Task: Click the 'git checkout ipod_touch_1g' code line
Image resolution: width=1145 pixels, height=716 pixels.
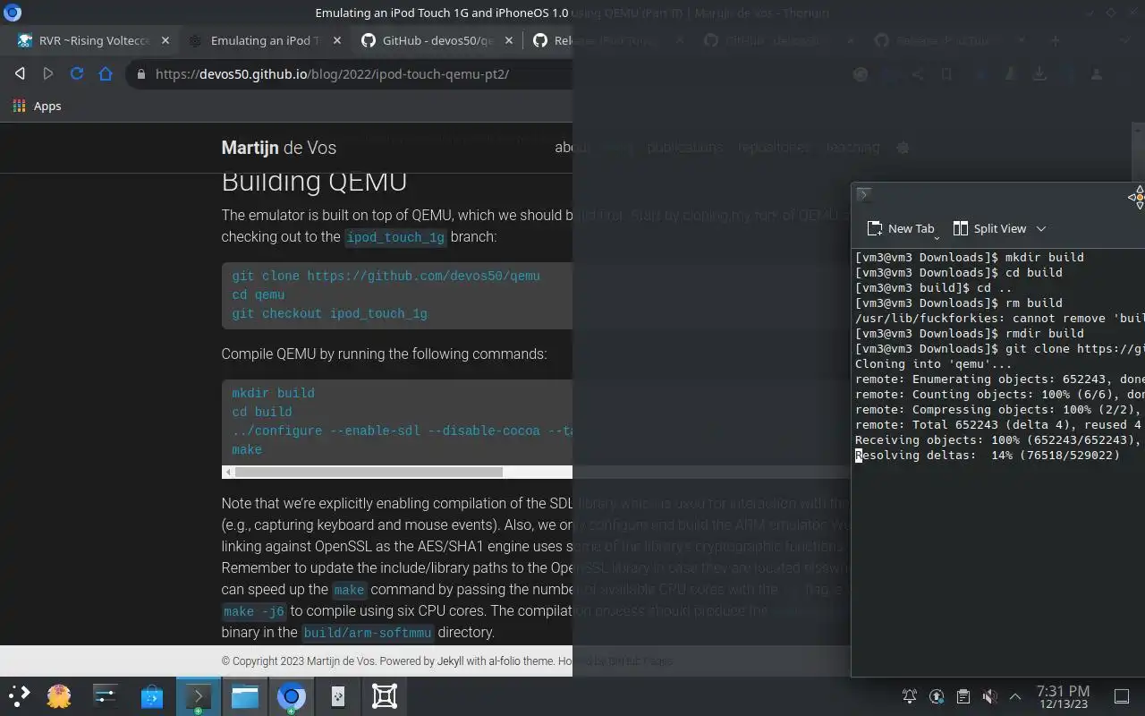Action: [x=329, y=313]
